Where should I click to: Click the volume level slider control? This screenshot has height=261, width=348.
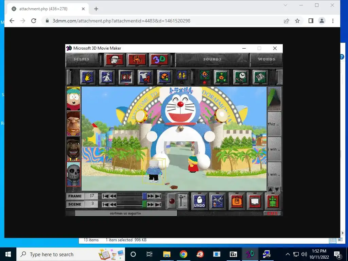pos(182,201)
